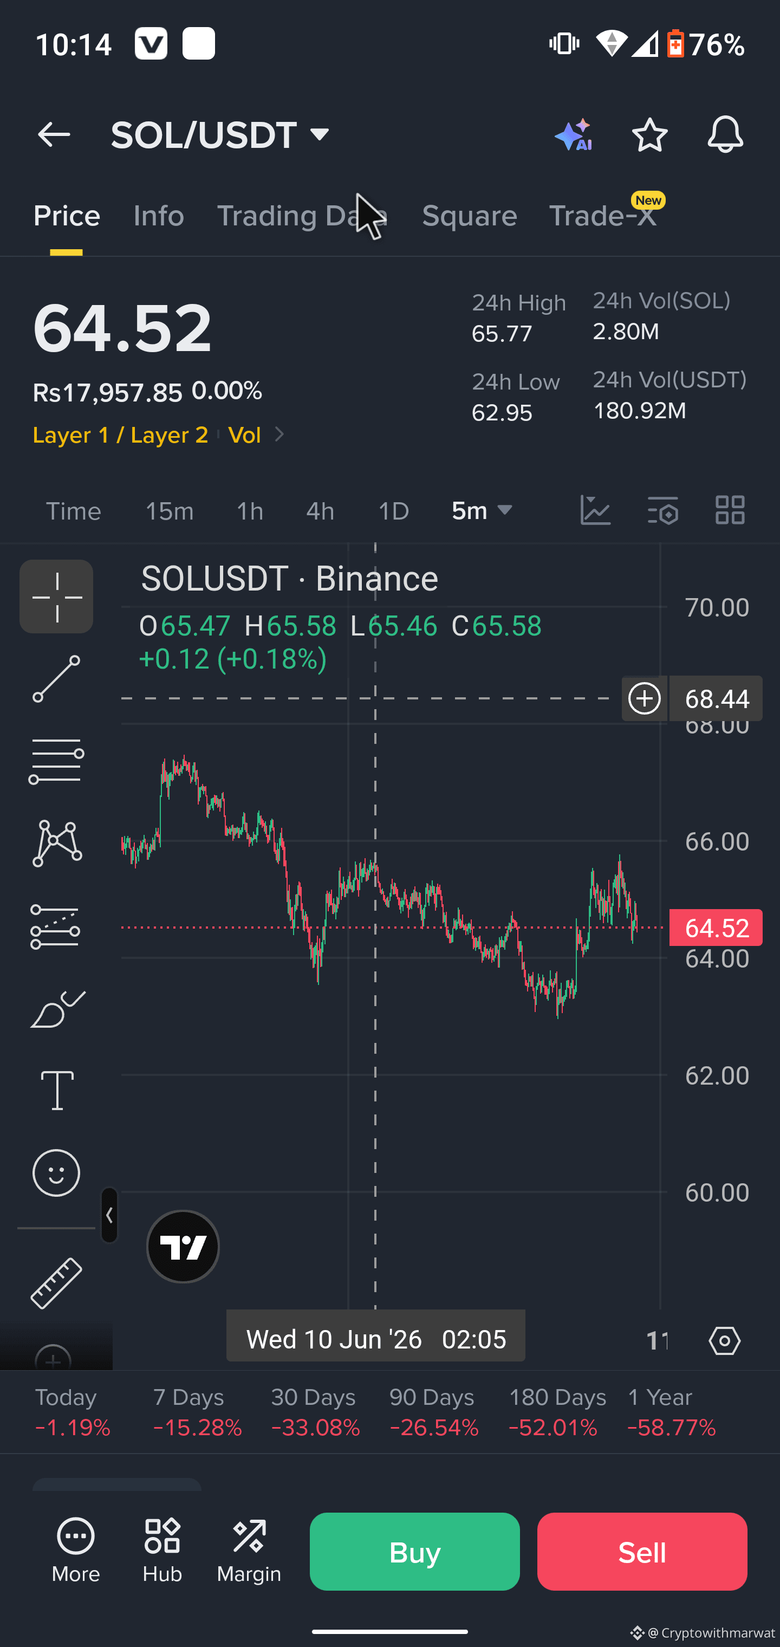The image size is (780, 1647).
Task: Click the 24h Vol(SOL) value 2.80M
Action: click(x=626, y=331)
